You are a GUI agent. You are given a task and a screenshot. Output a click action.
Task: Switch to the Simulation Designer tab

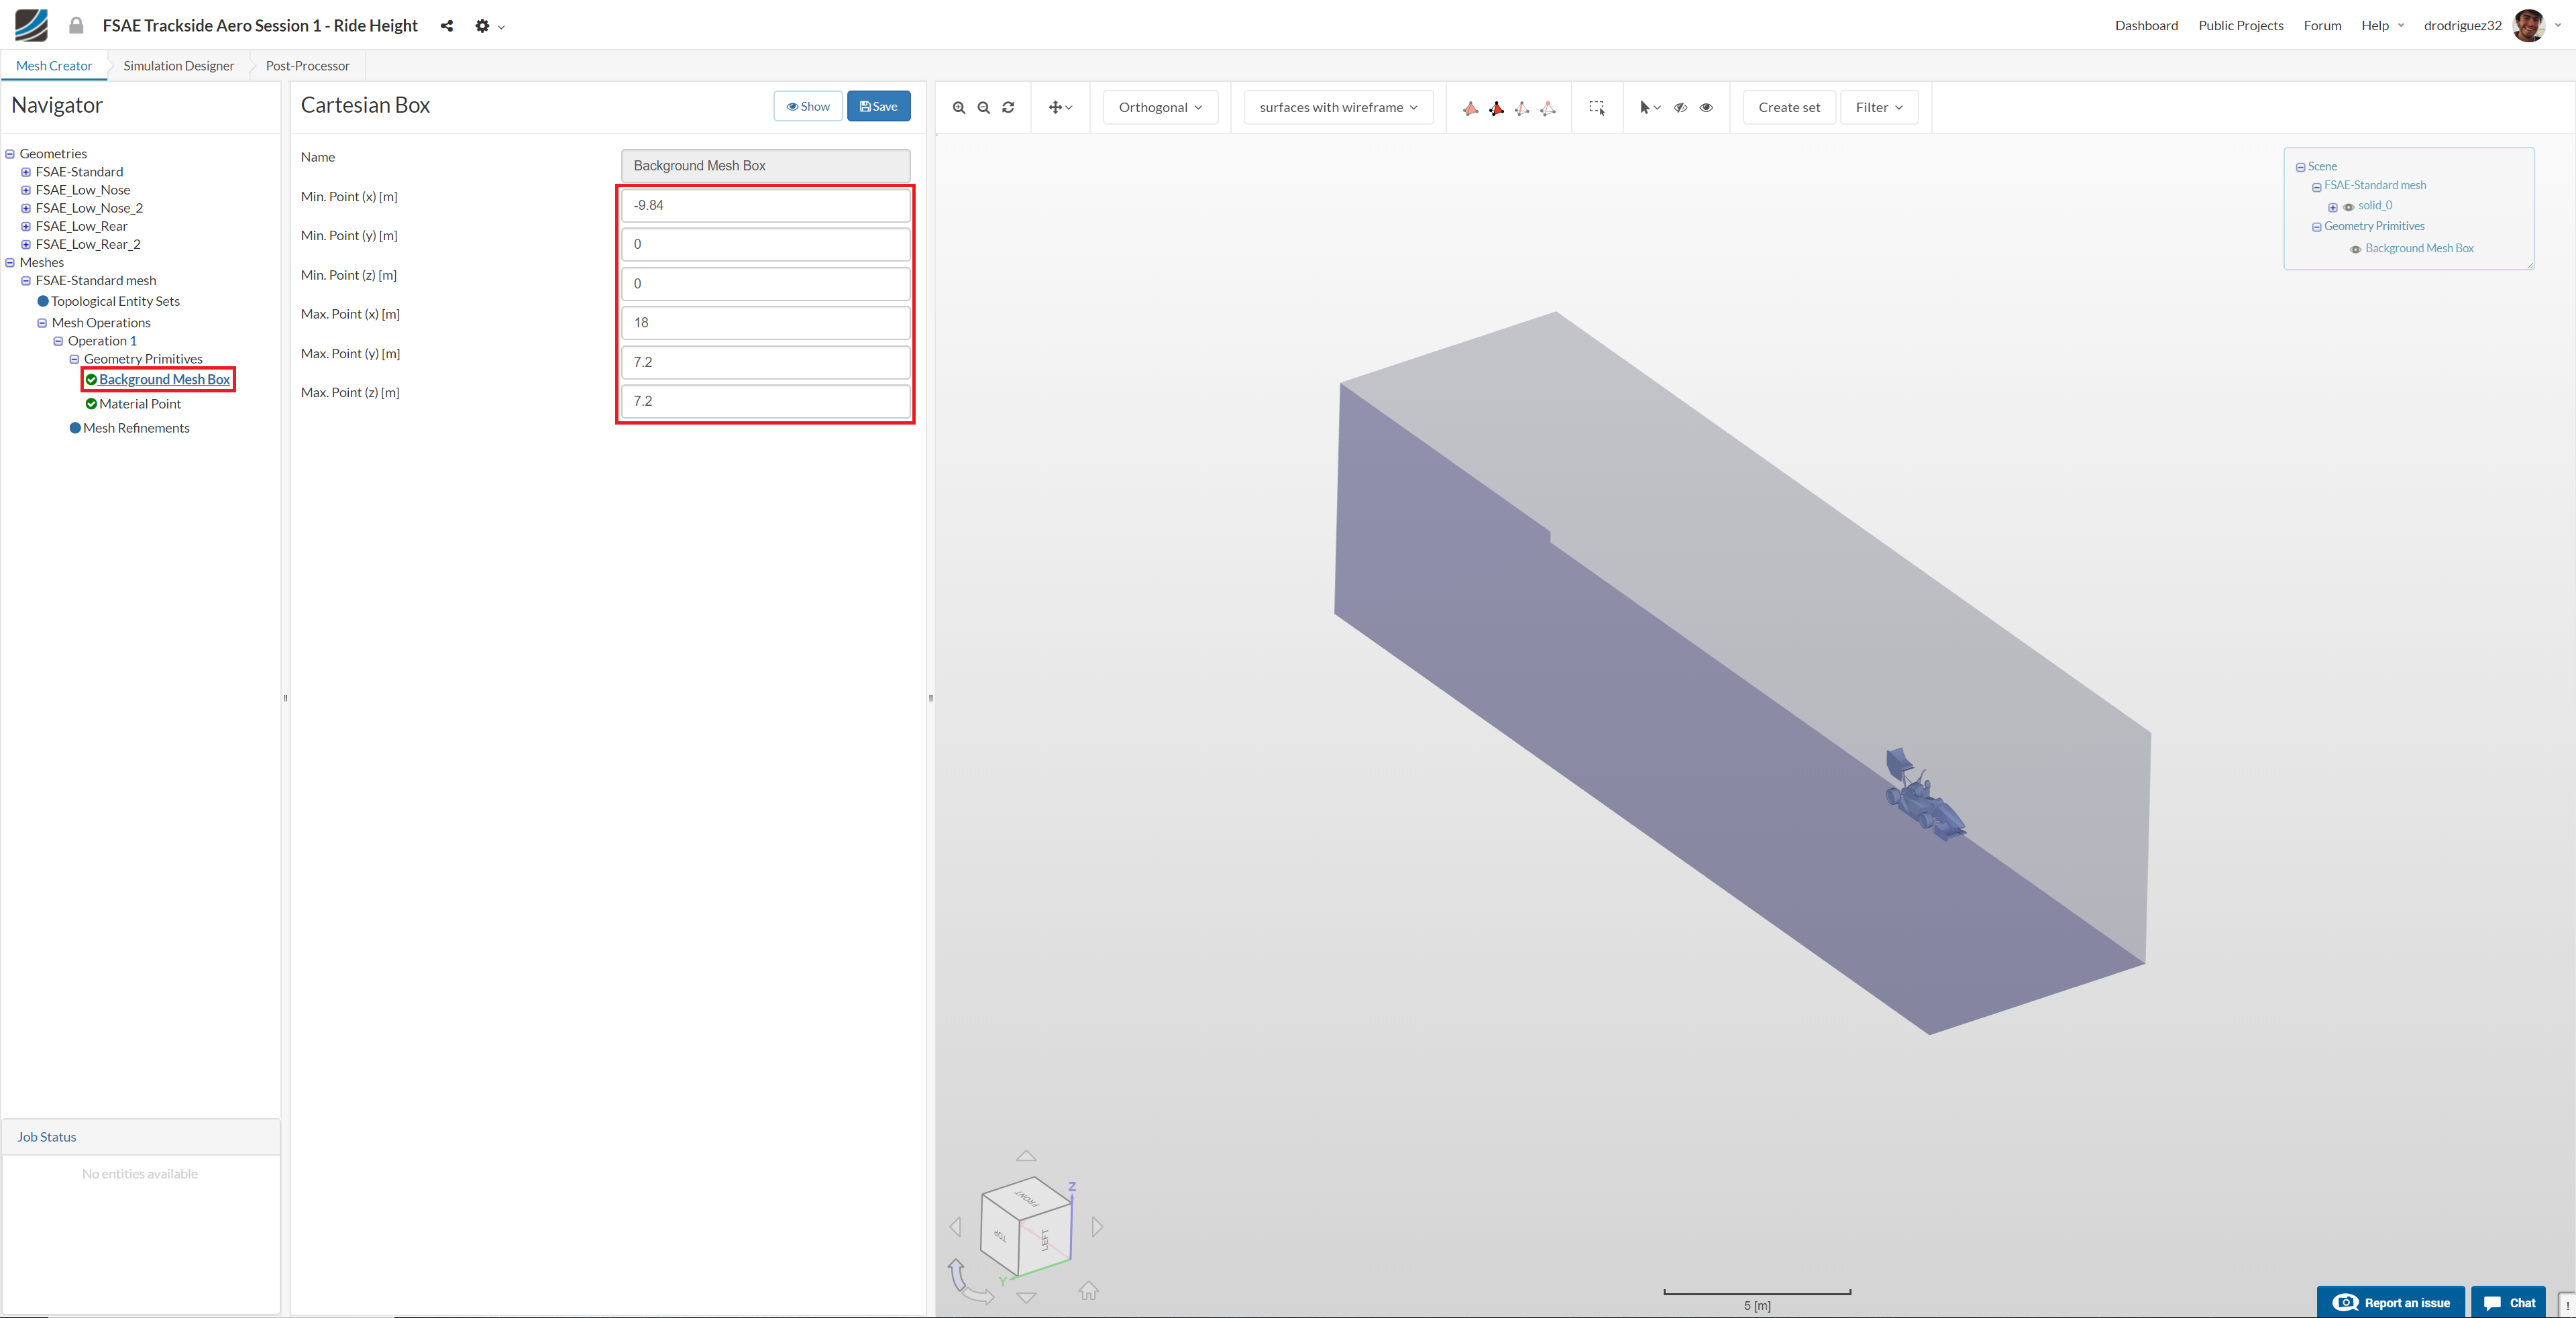tap(178, 66)
